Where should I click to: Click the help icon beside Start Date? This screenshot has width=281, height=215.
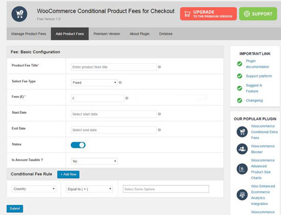tap(160, 114)
